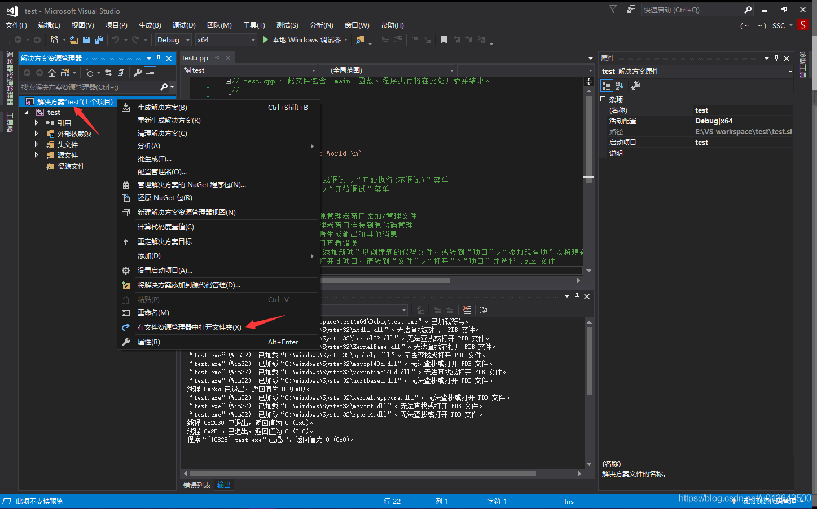Switch to the 输出 tab
This screenshot has width=817, height=509.
[x=224, y=485]
